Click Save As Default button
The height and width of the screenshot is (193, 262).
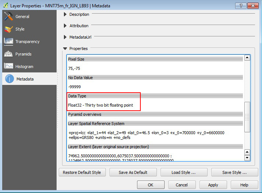pos(133,172)
